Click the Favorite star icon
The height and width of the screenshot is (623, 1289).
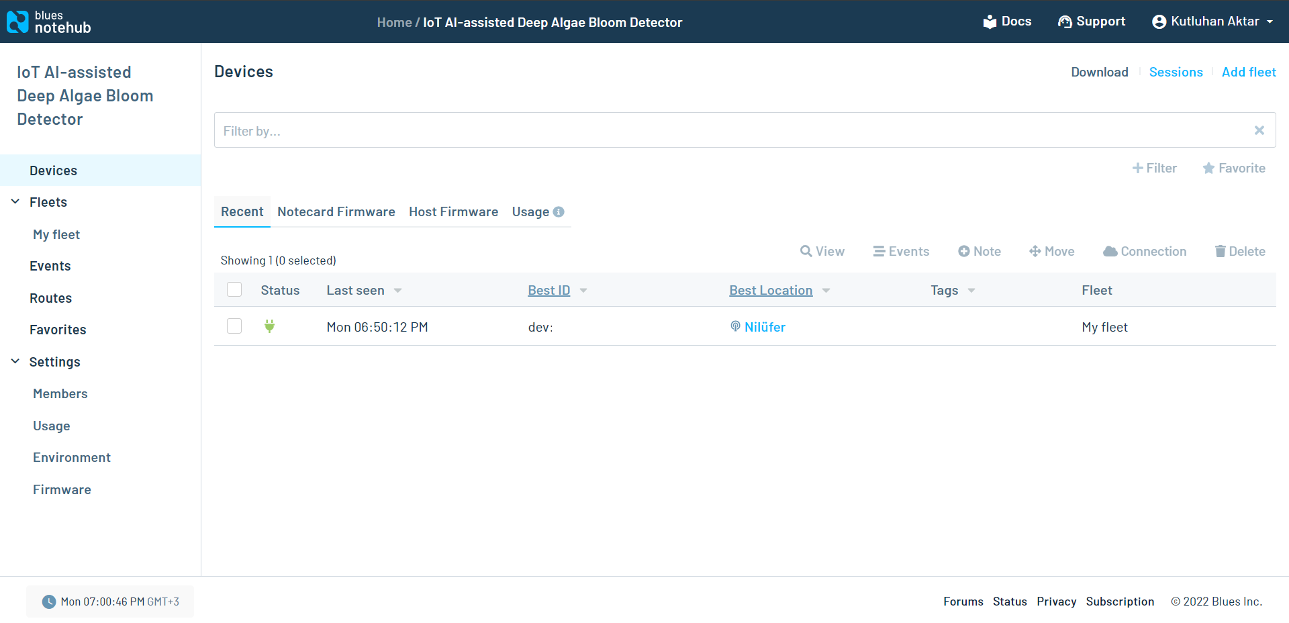(1208, 169)
